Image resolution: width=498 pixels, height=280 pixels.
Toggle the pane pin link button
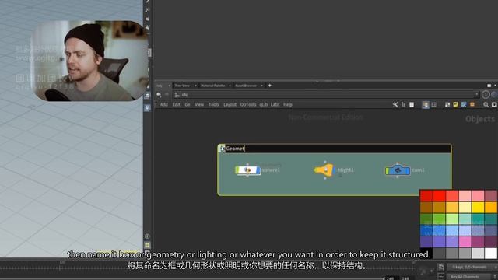tap(486, 95)
